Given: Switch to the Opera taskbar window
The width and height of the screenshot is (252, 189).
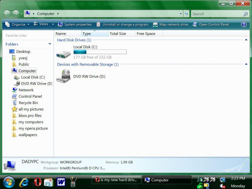Looking at the screenshot, I should [x=116, y=180].
